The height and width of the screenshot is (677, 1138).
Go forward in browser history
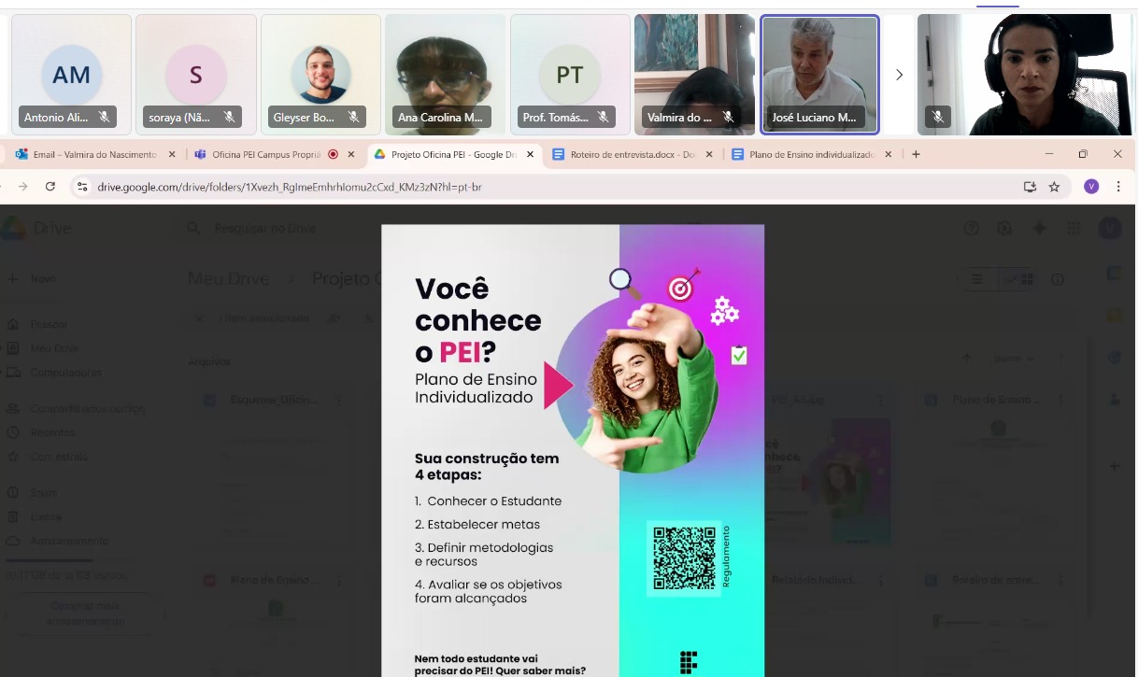coord(22,187)
